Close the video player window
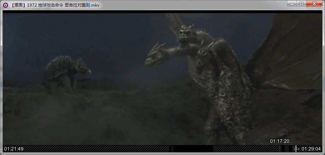Image resolution: width=325 pixels, height=155 pixels. (314, 4)
